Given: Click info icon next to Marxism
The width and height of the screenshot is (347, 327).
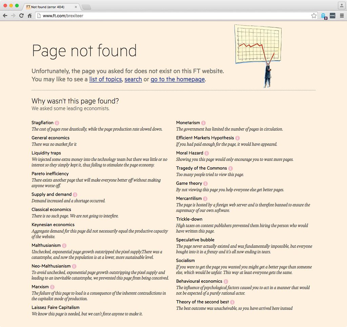Looking at the screenshot, I should (52, 287).
